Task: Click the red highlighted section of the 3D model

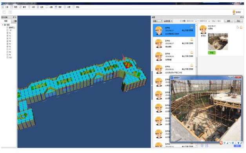Action: [x=128, y=64]
